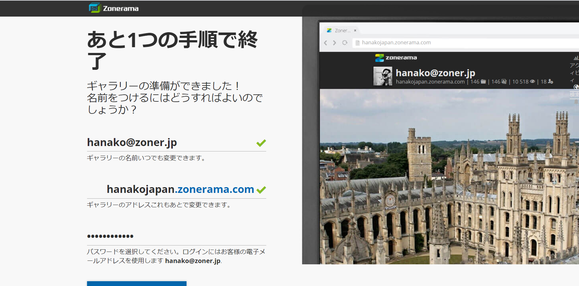Image resolution: width=579 pixels, height=286 pixels.
Task: Click the gallery name field containing hanako@zoner.jp
Action: point(177,143)
